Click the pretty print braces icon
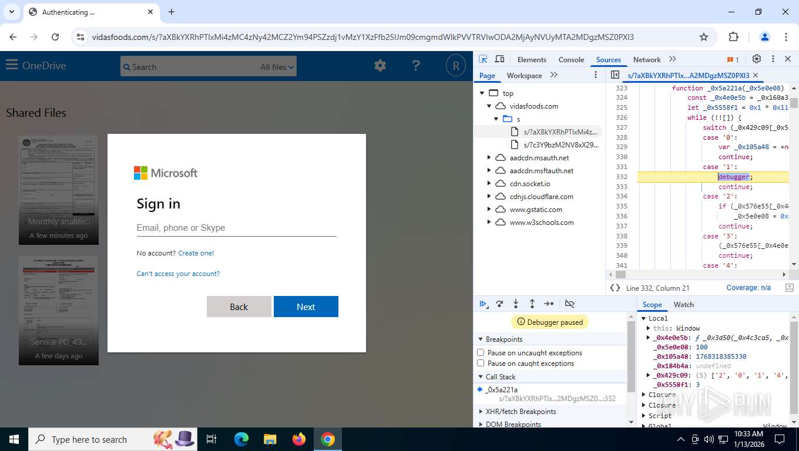This screenshot has height=451, width=799. click(615, 288)
